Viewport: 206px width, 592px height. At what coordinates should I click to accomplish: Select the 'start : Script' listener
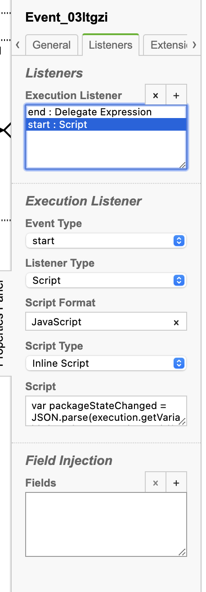pos(106,124)
